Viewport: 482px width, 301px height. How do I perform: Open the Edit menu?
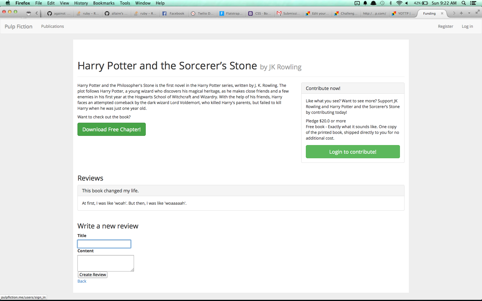point(51,3)
